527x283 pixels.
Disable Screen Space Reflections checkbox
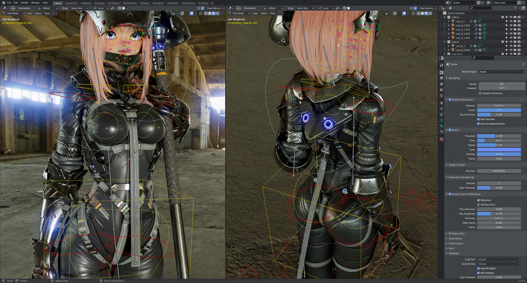[450, 194]
